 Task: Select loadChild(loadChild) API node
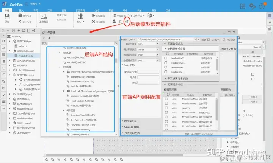[x=77, y=62]
